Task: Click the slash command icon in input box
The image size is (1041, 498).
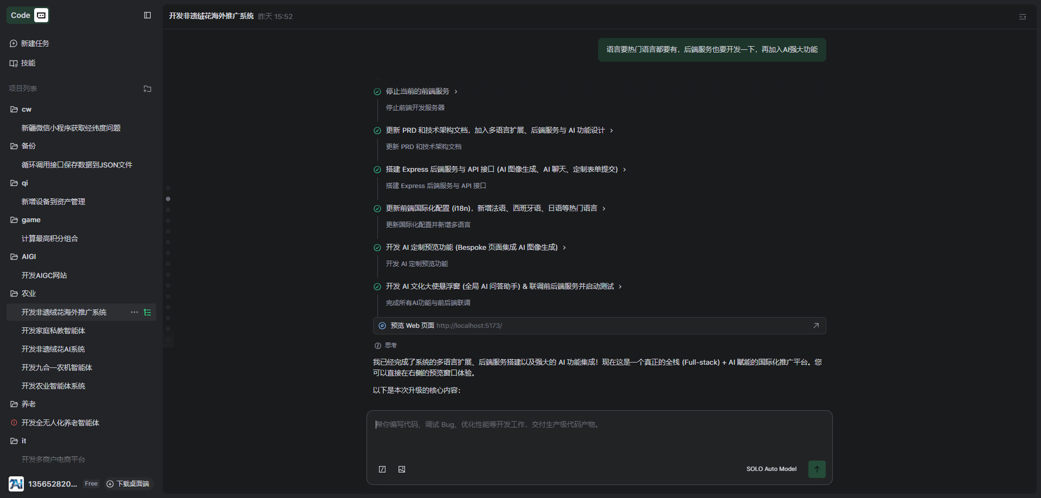Action: coord(382,469)
